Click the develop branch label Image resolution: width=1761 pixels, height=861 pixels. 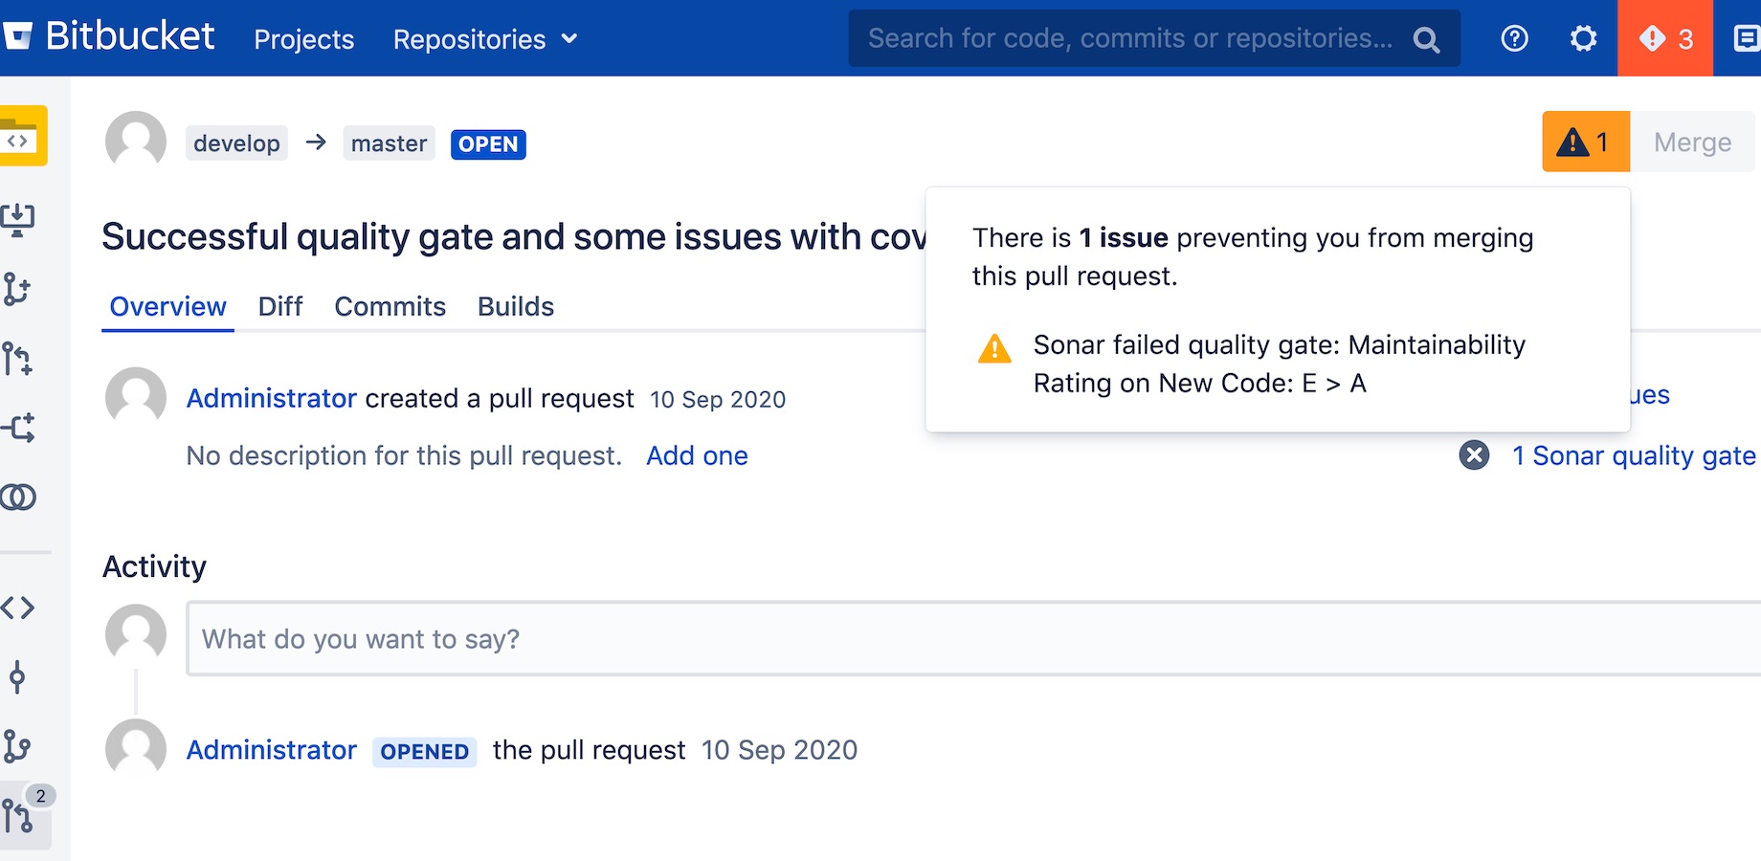236,143
